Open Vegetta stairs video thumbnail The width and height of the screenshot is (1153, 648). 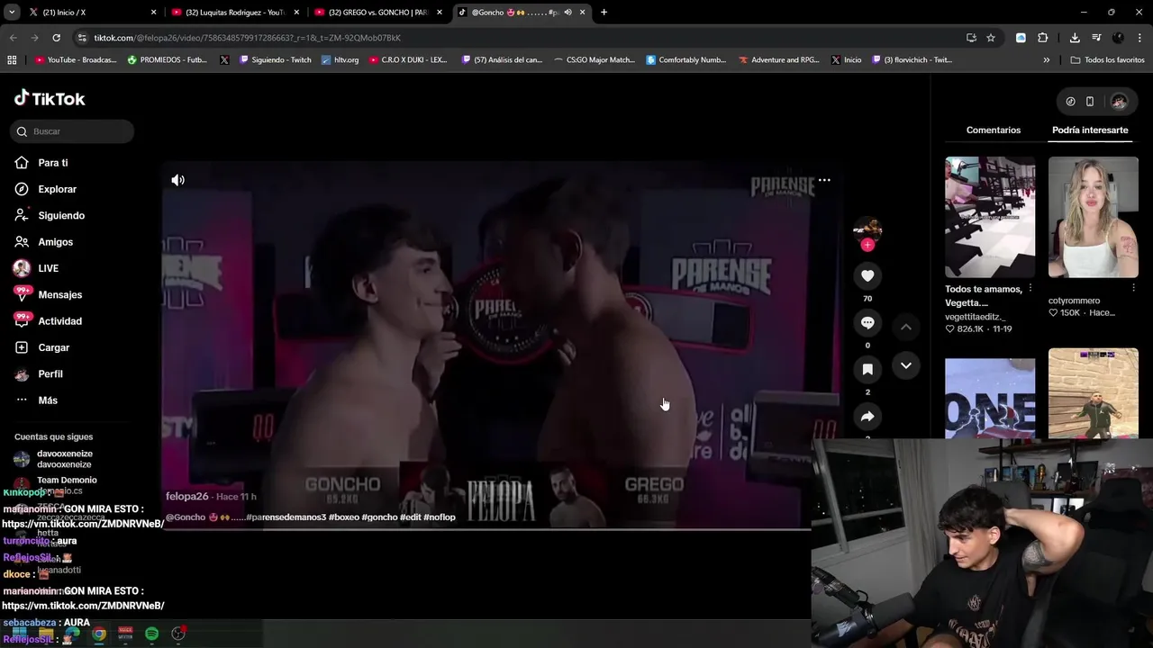(x=990, y=217)
